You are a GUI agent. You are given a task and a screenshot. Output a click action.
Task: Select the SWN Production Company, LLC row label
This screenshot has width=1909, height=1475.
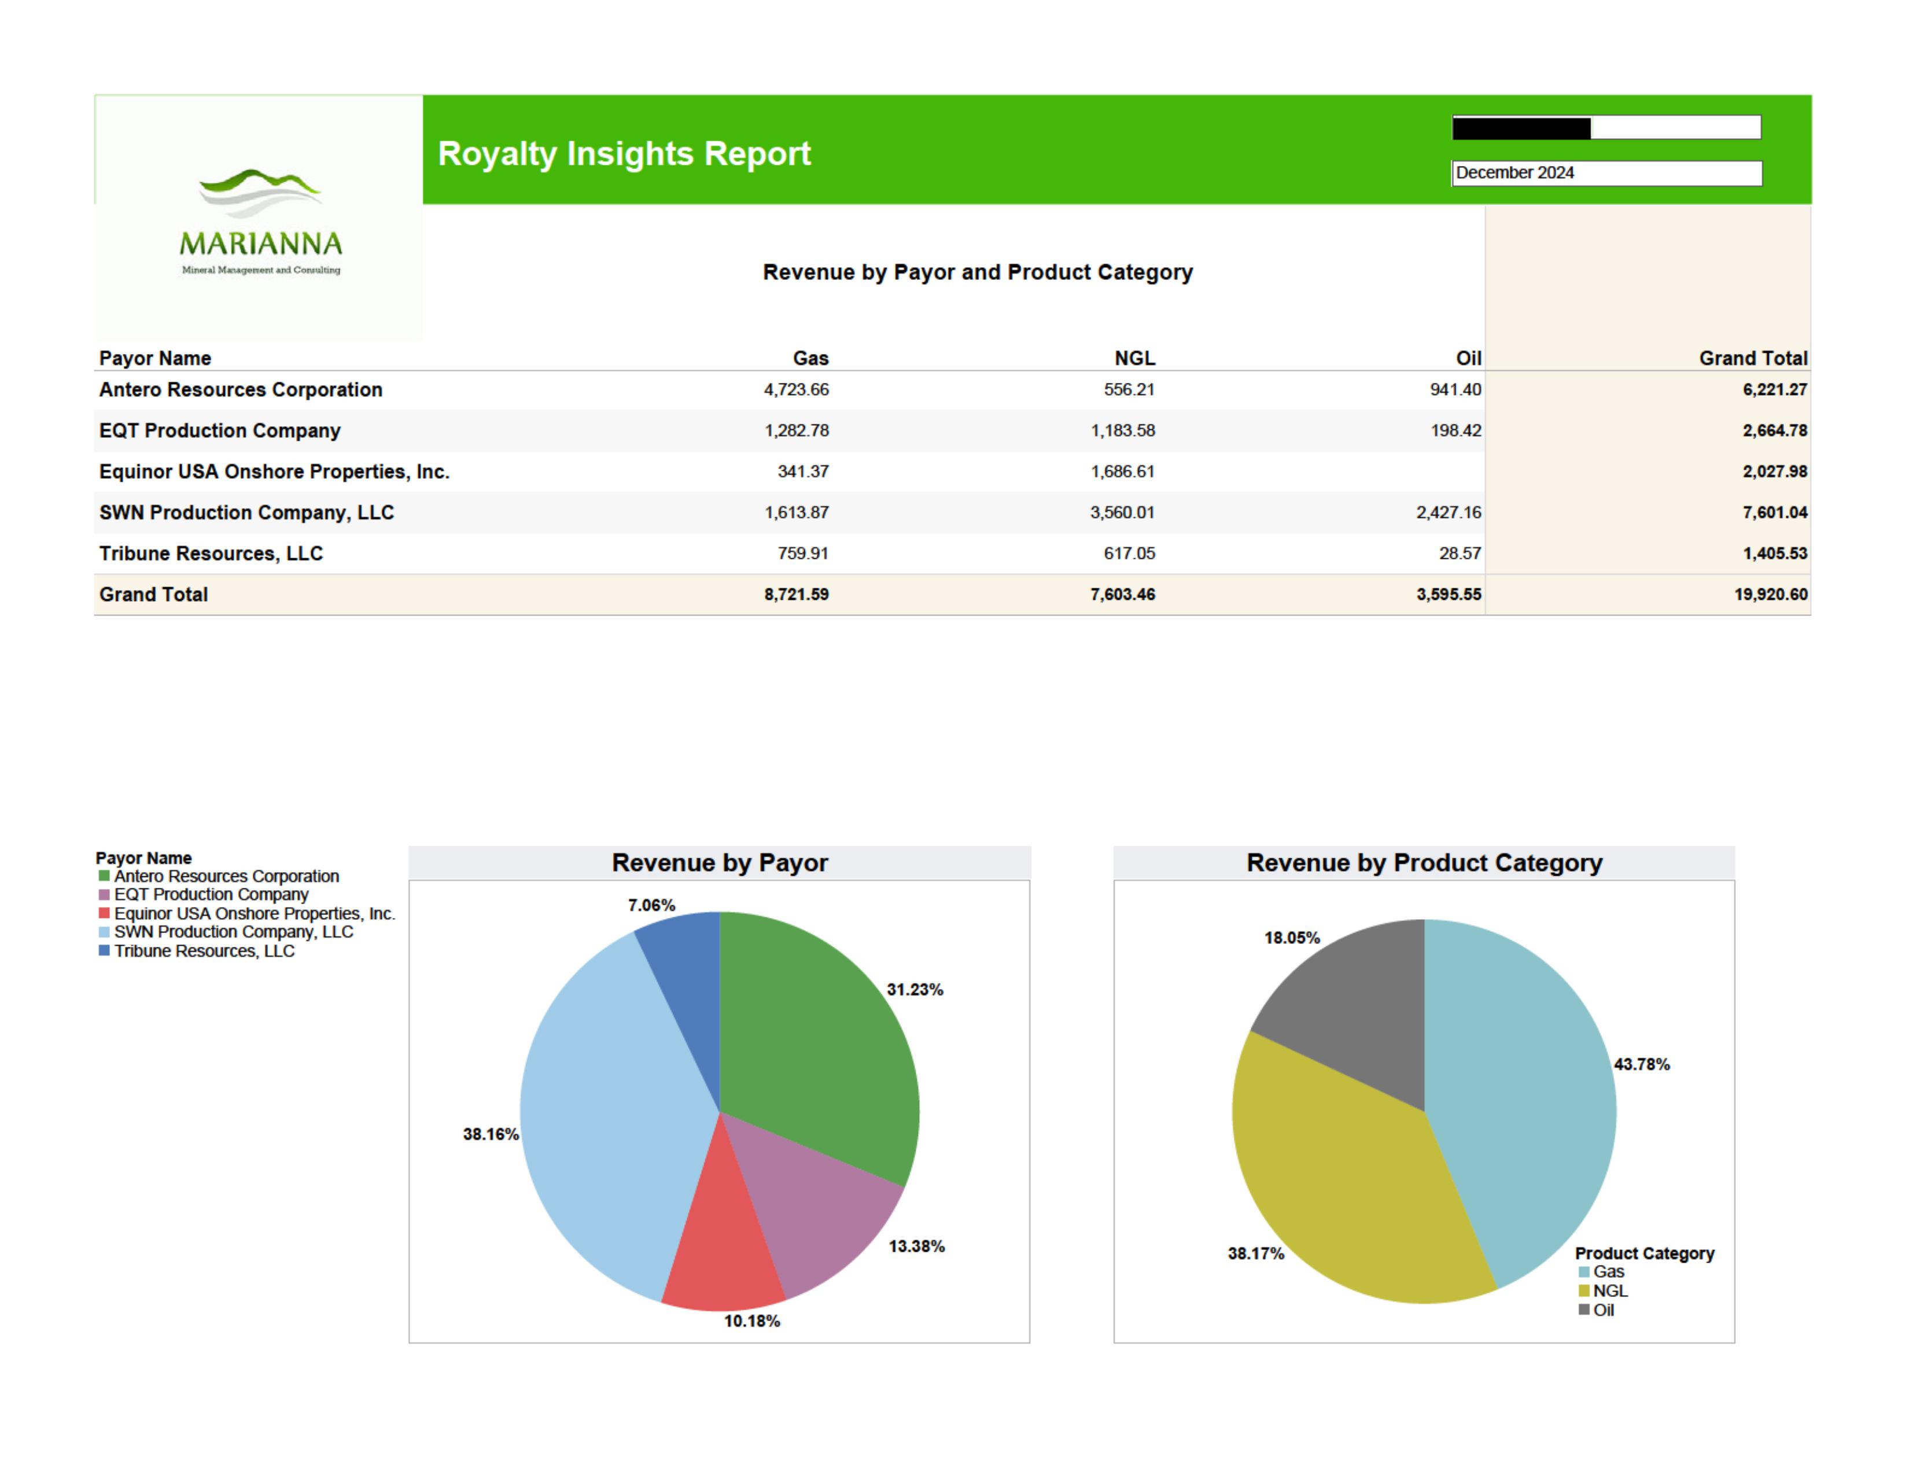click(x=246, y=513)
